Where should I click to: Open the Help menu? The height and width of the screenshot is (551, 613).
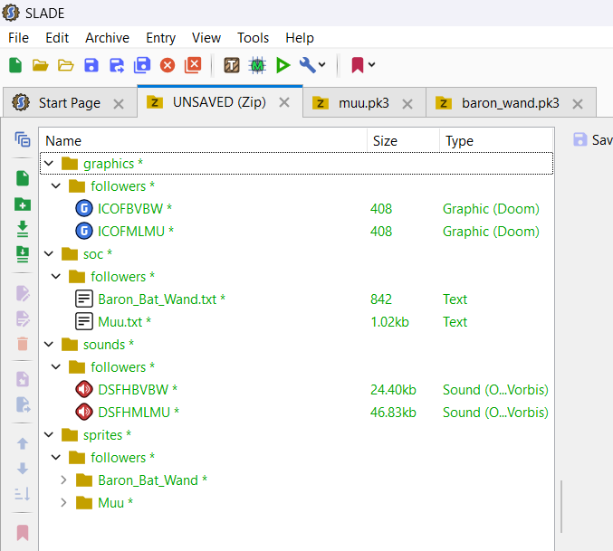point(300,38)
